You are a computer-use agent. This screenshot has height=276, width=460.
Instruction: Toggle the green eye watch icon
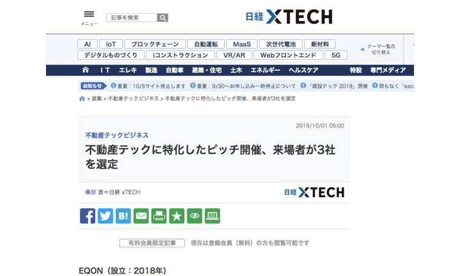click(194, 215)
